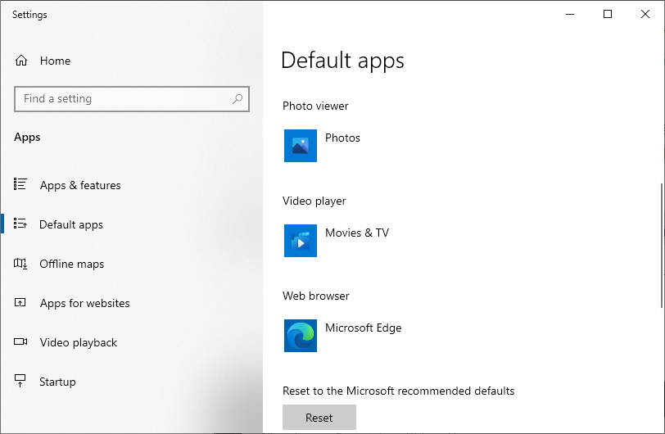Click the Apps for websites icon

click(x=21, y=303)
